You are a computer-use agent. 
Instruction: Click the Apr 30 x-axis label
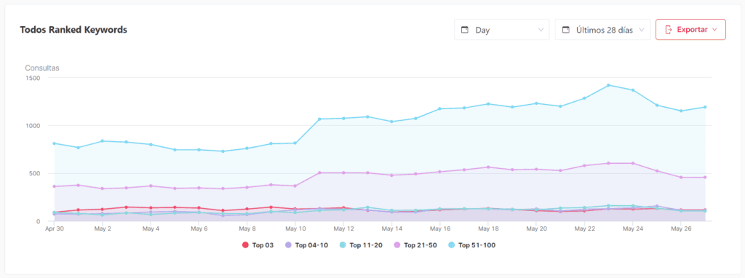coord(54,229)
